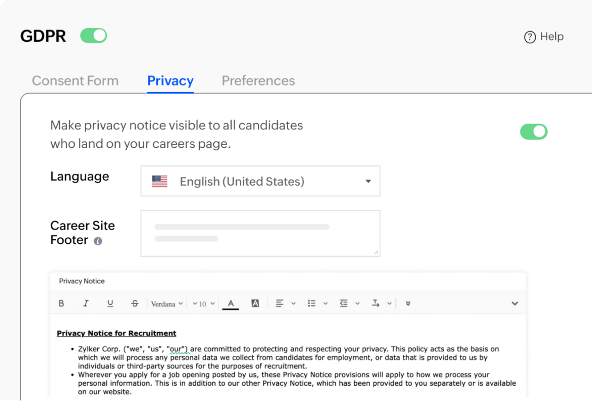Viewport: 592px width, 401px height.
Task: Underline the selected text
Action: pyautogui.click(x=110, y=303)
